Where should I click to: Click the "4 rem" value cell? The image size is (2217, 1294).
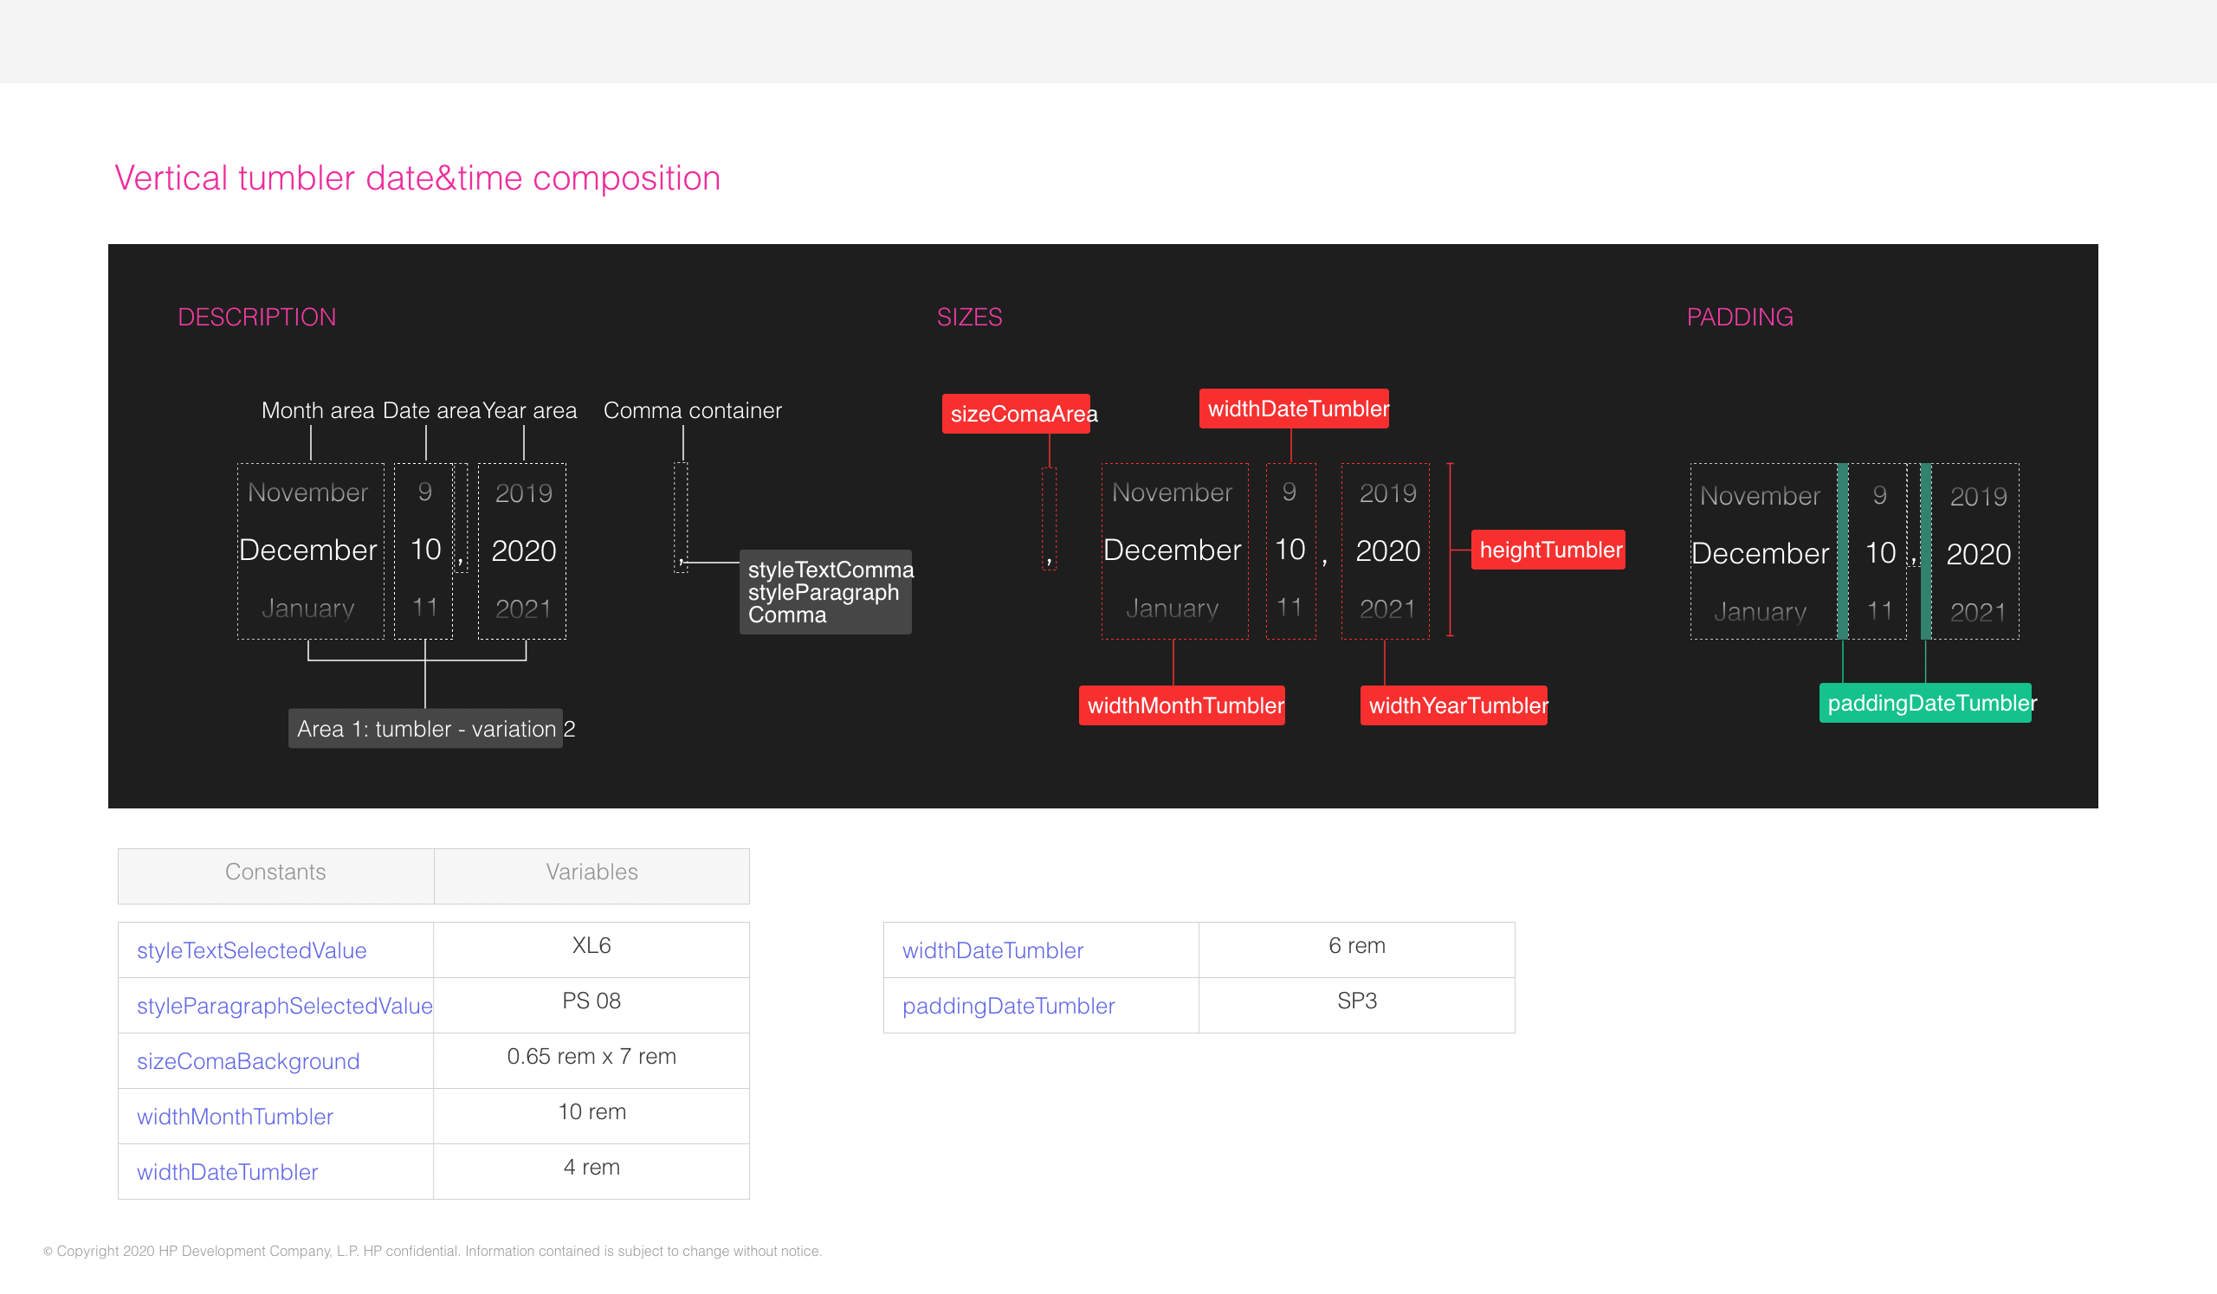(x=591, y=1171)
